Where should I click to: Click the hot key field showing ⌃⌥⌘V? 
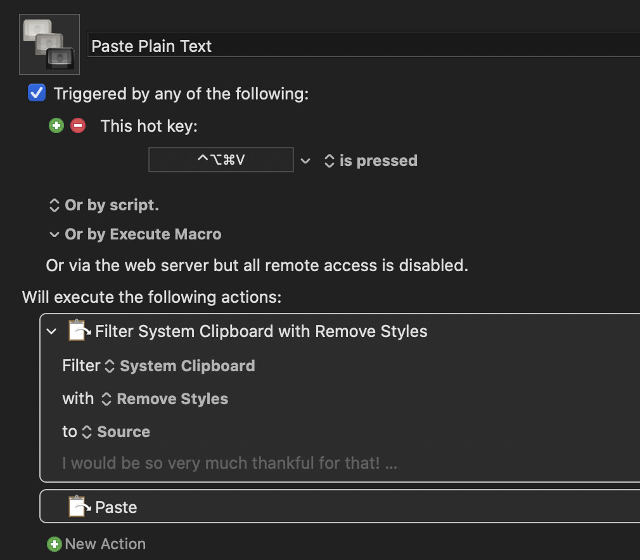(x=221, y=160)
